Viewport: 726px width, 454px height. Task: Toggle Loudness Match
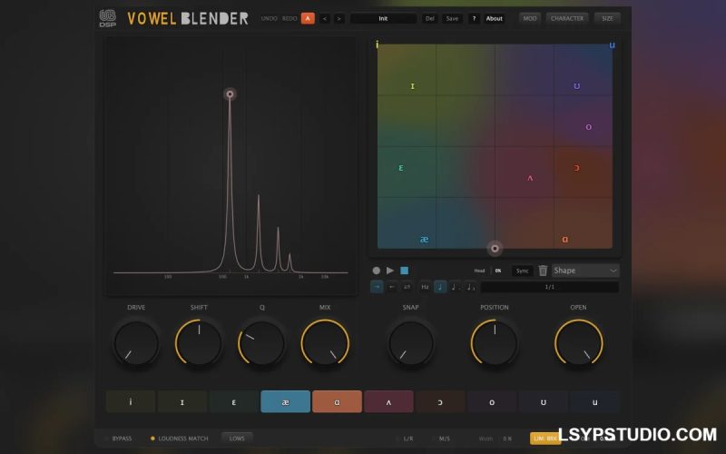(179, 439)
